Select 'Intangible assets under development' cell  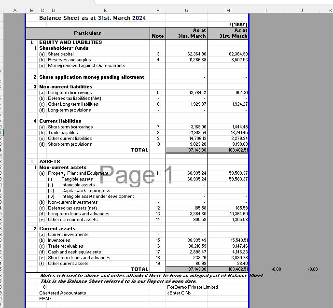97,196
